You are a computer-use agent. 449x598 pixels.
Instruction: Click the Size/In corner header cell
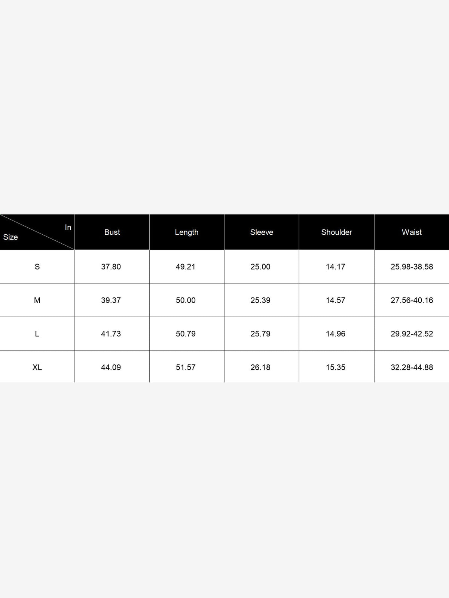[37, 232]
